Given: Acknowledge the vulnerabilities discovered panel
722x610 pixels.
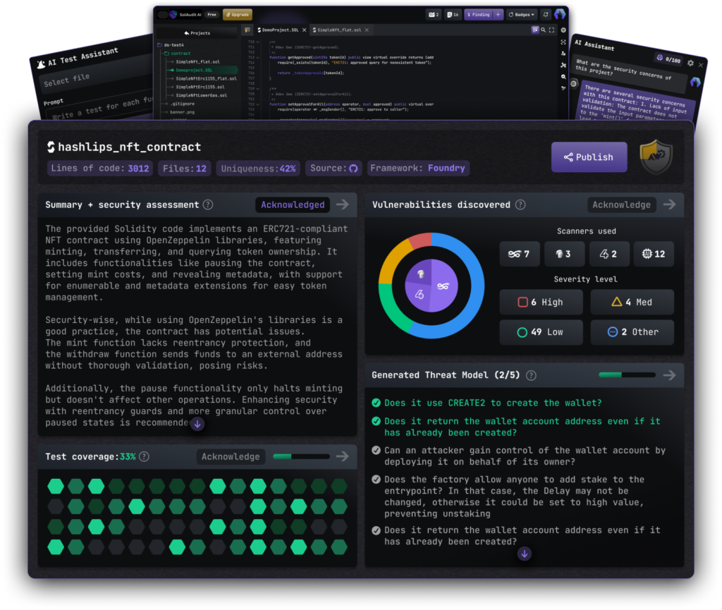Looking at the screenshot, I should coord(621,205).
